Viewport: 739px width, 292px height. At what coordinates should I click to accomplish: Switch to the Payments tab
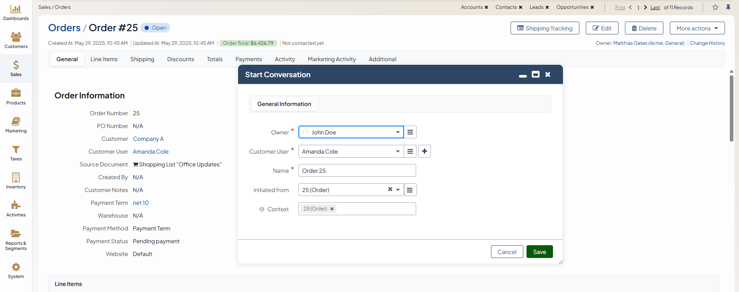248,59
